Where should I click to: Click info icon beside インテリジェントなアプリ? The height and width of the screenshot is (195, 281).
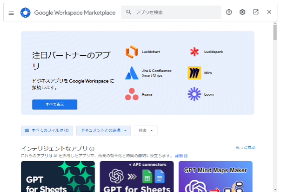coord(92,149)
